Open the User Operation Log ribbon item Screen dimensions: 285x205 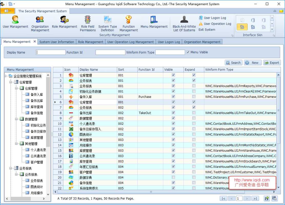click(215, 24)
